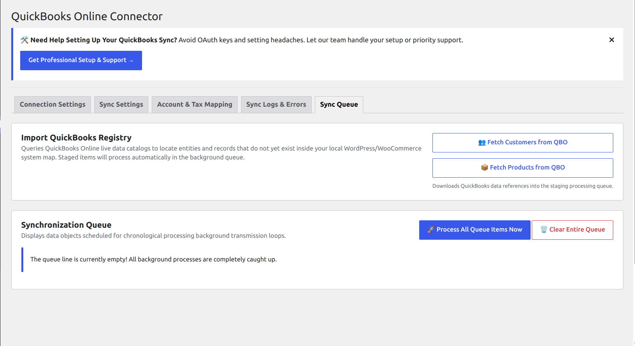
Task: Click the 'Downloads QuickBooks data references' note
Action: click(523, 186)
